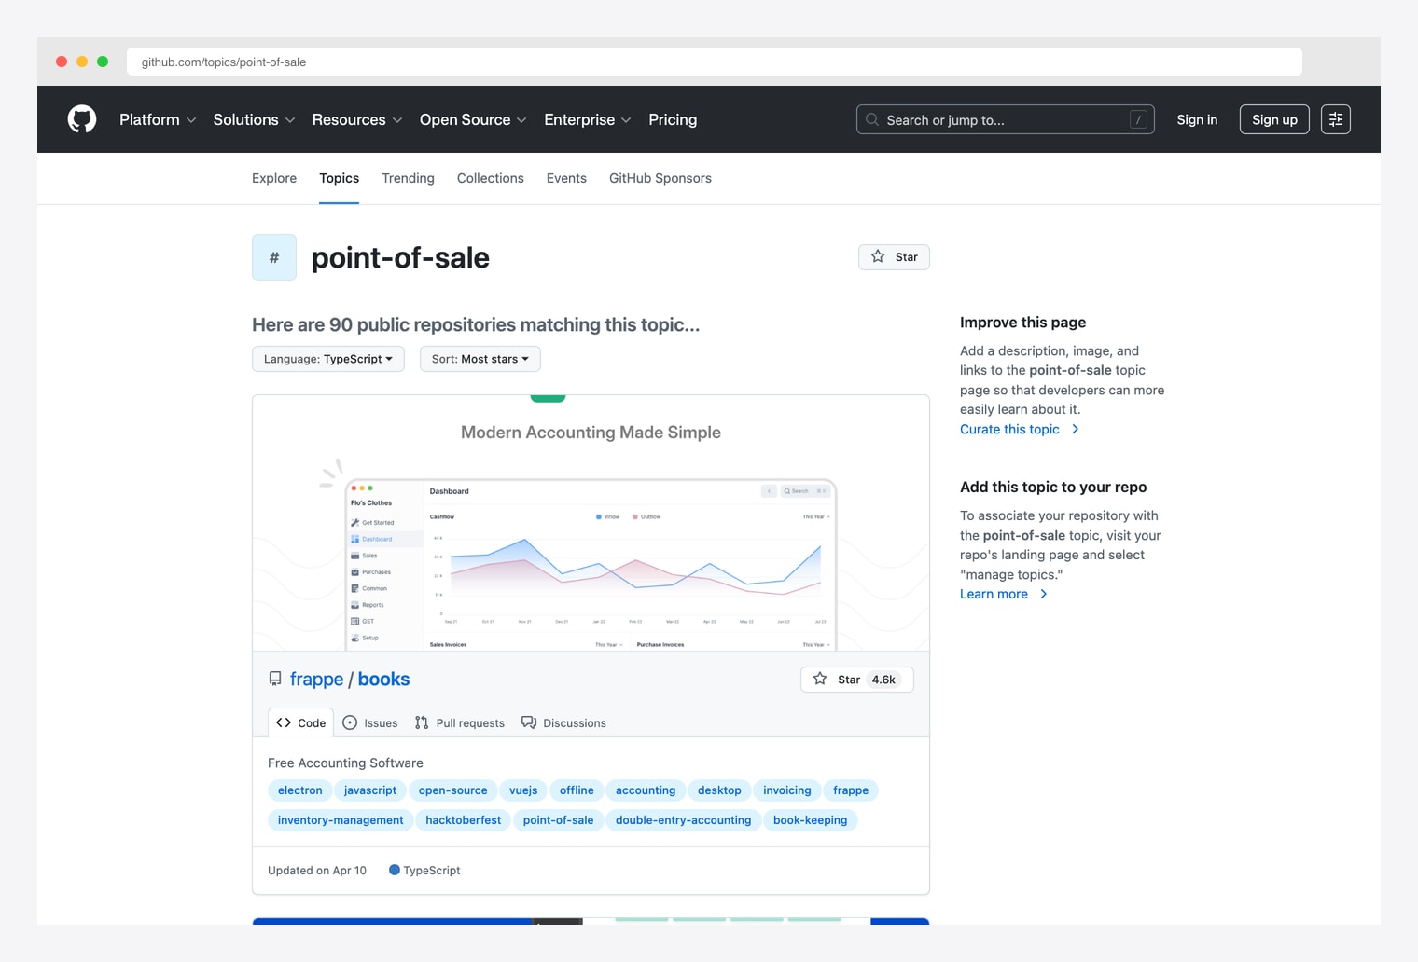The height and width of the screenshot is (962, 1418).
Task: Click the vuejs topic tag
Action: point(523,790)
